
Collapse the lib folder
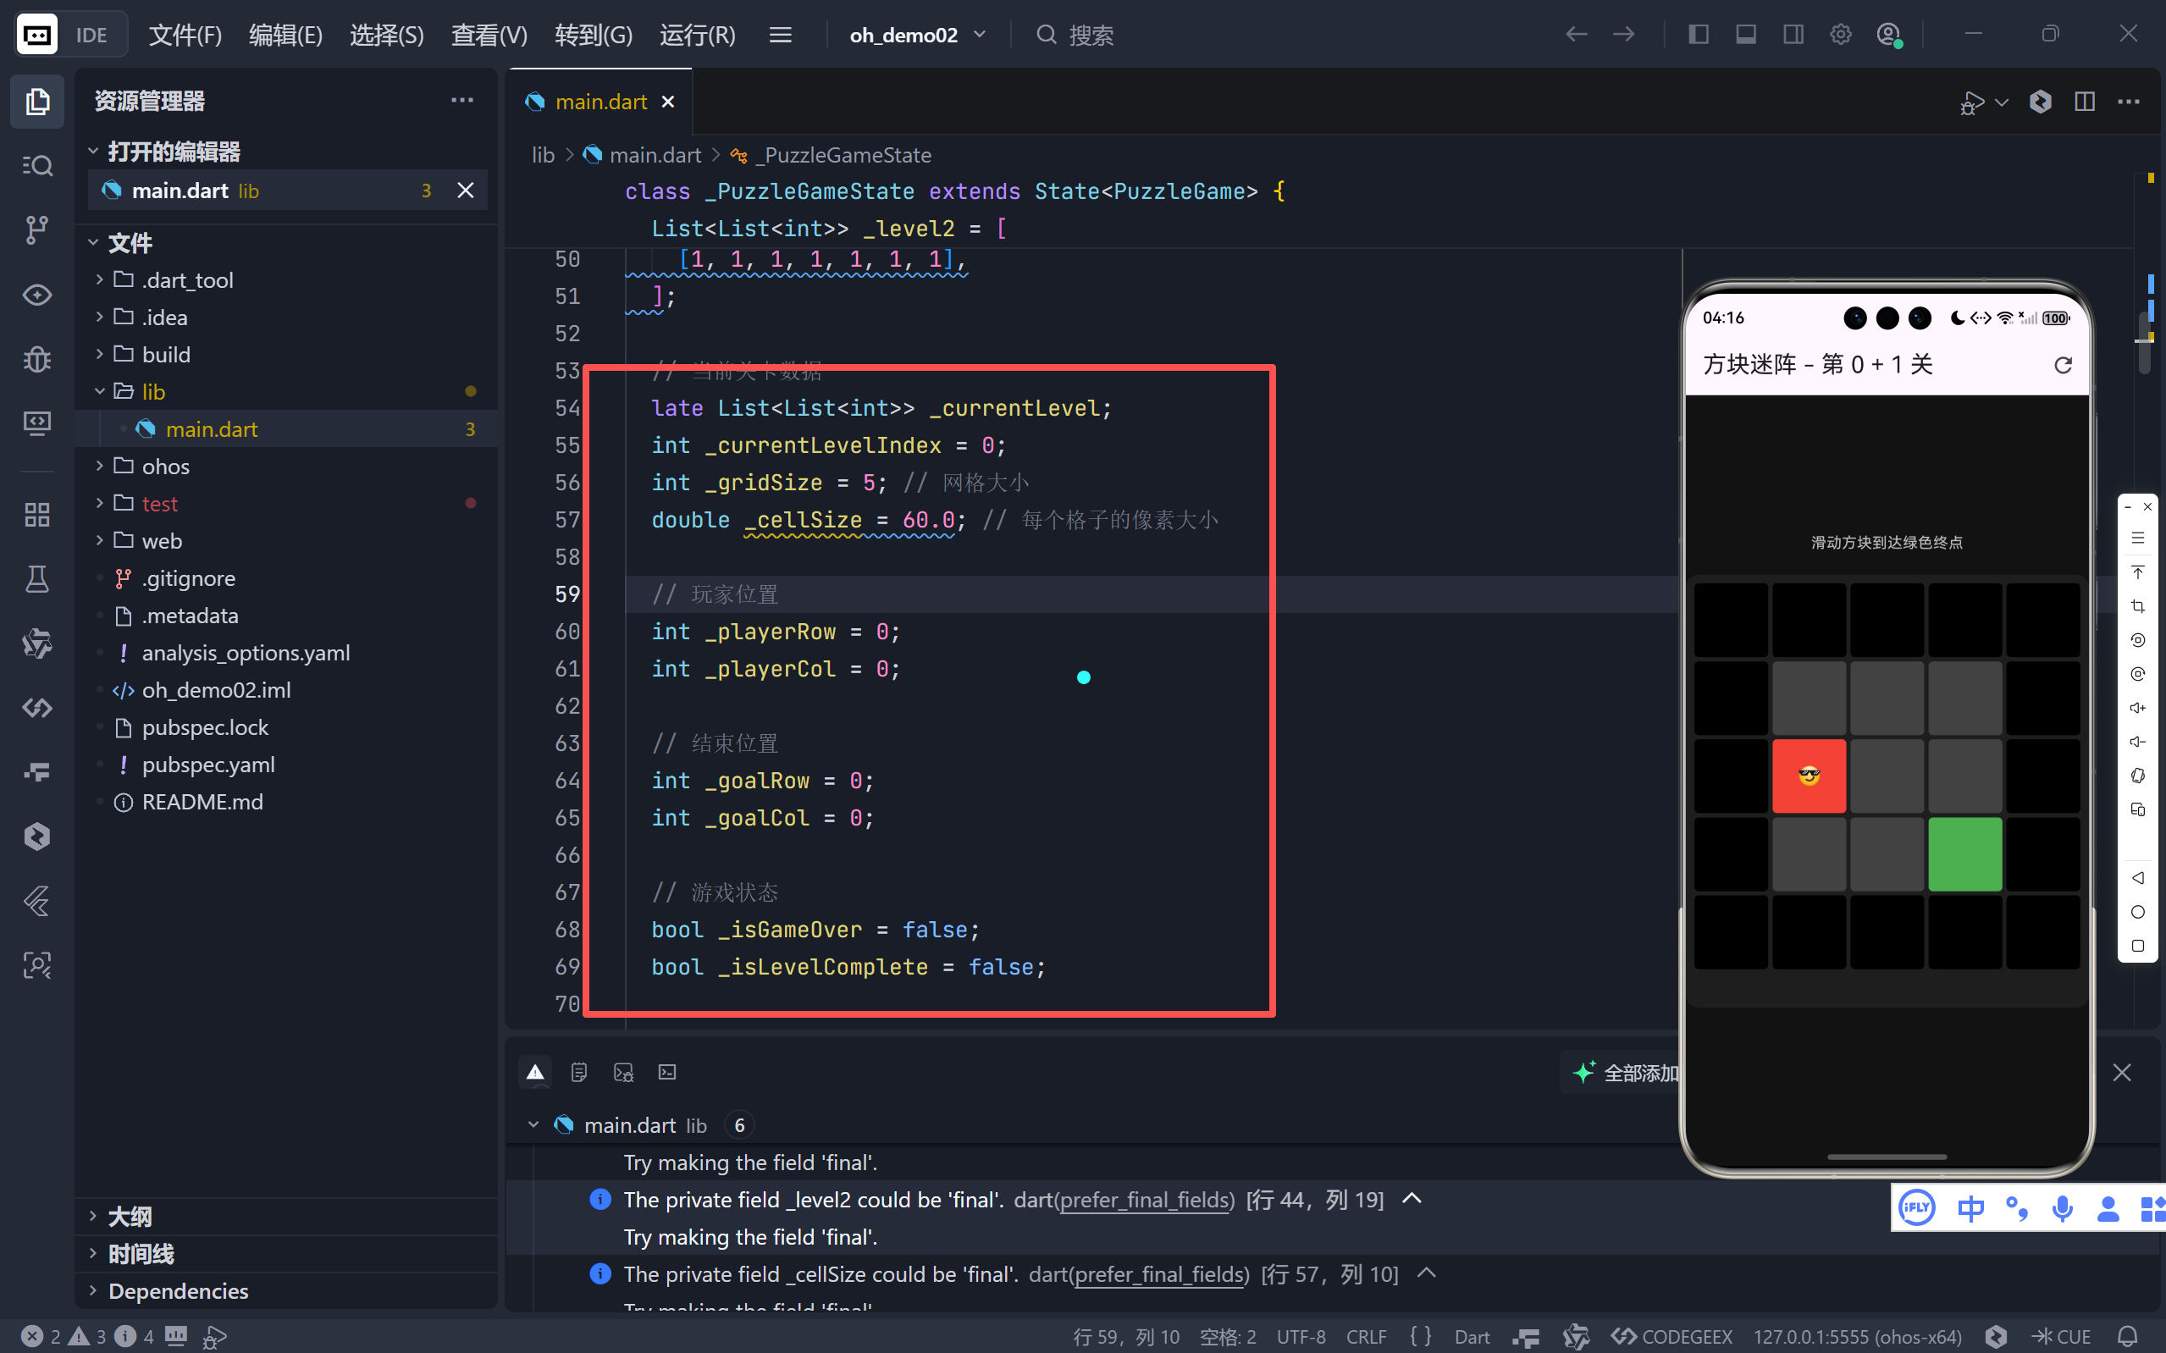tap(153, 392)
